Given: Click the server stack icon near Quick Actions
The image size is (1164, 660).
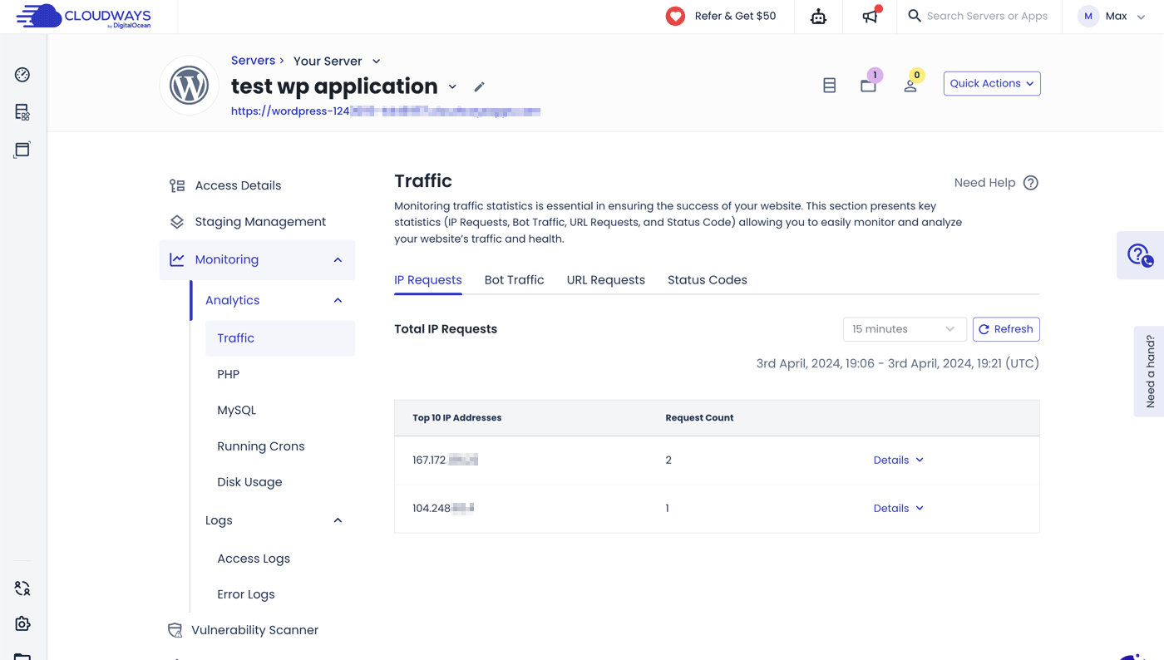Looking at the screenshot, I should click(x=829, y=85).
